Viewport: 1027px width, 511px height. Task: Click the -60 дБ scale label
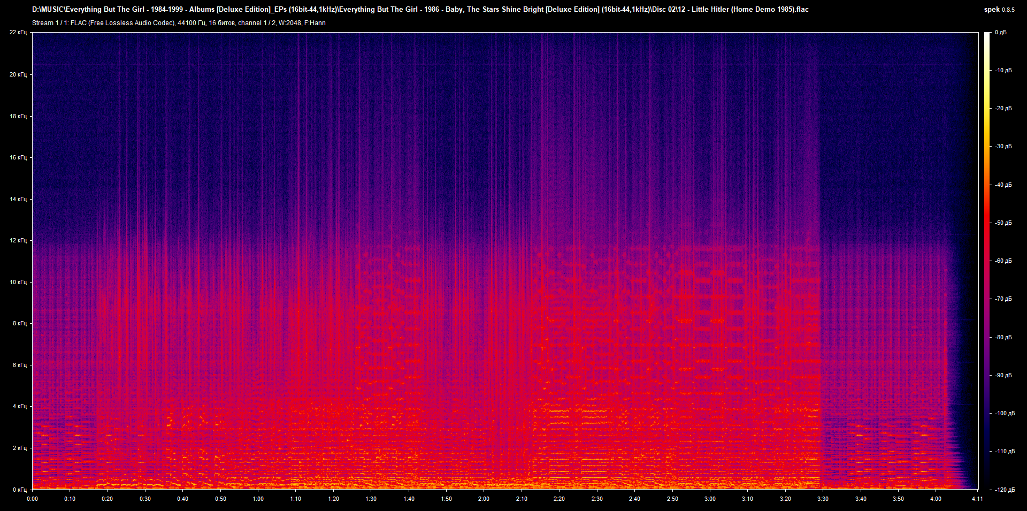coord(1003,261)
